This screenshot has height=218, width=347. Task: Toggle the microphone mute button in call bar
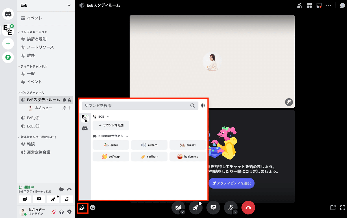pos(231,208)
